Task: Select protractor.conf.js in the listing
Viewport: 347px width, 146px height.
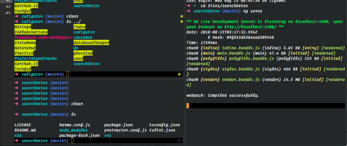Action: point(126,130)
